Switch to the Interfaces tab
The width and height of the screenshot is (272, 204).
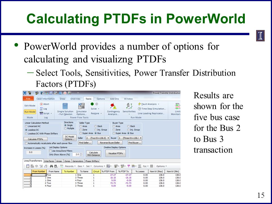pos(49,161)
